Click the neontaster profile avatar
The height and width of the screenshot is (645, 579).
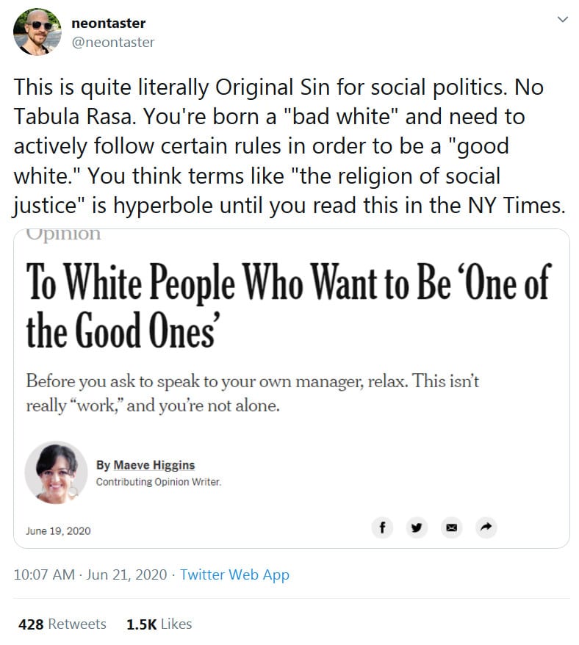click(38, 33)
